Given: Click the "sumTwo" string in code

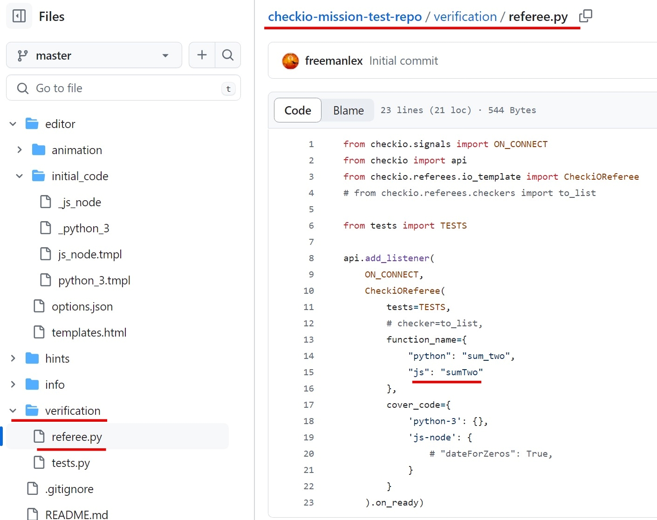Looking at the screenshot, I should [x=462, y=372].
